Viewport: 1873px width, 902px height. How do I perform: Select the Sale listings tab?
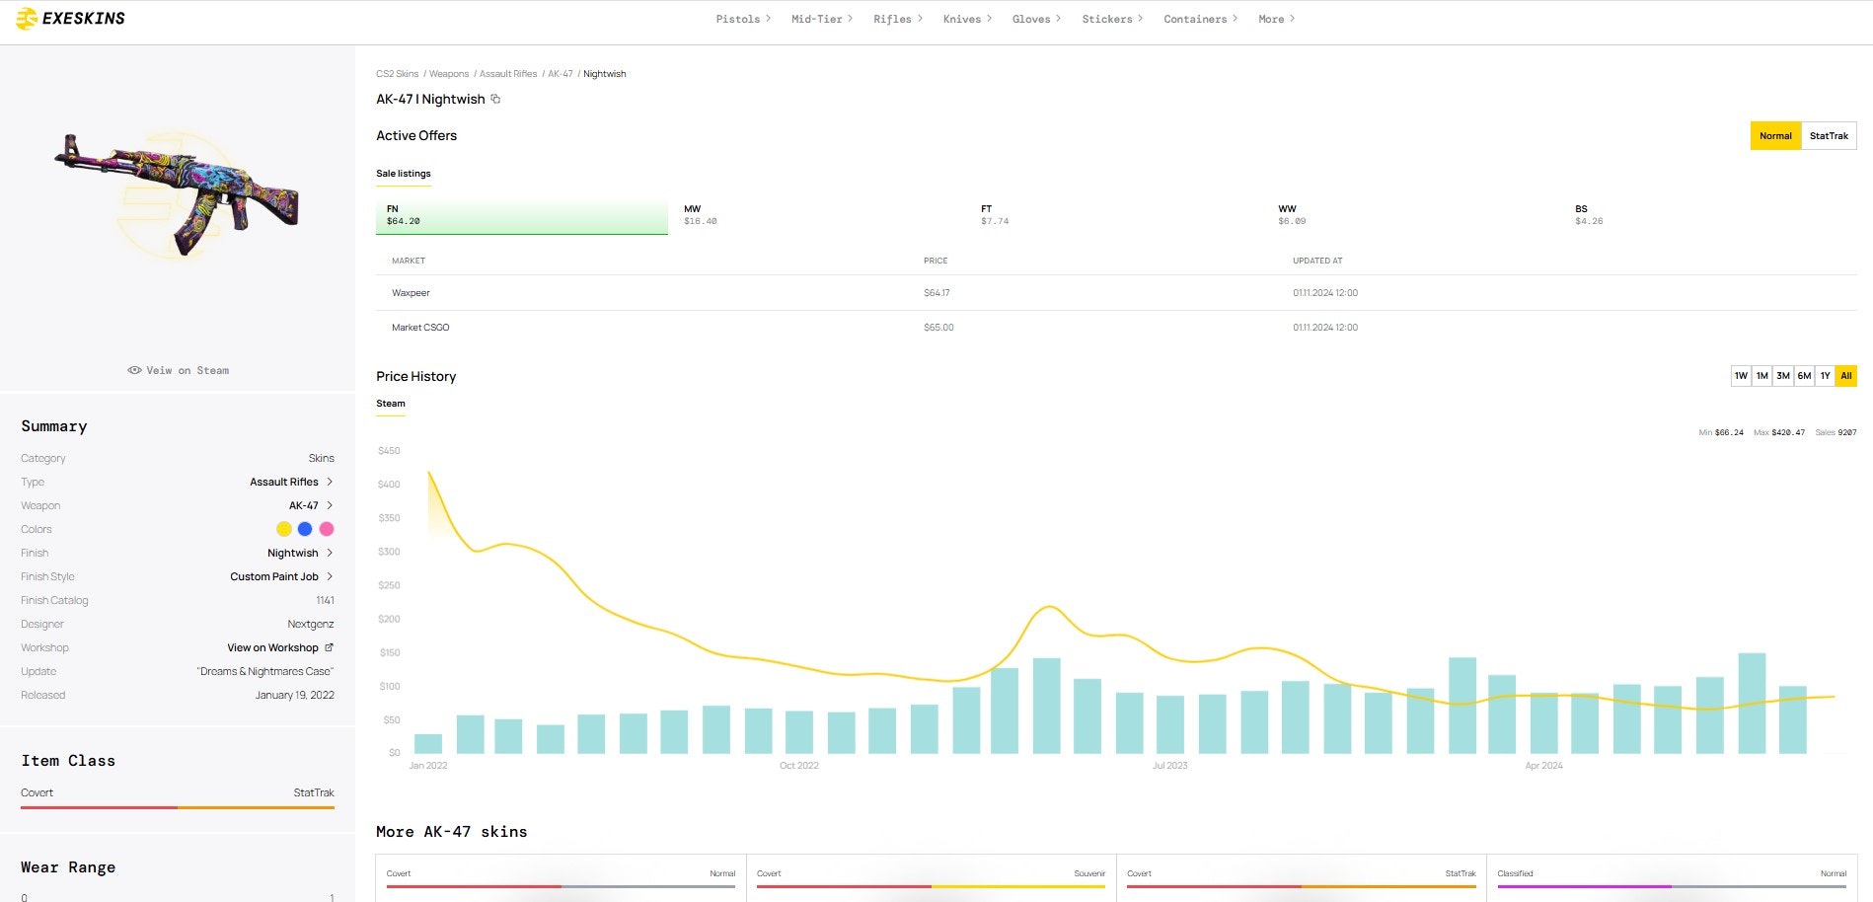click(403, 174)
